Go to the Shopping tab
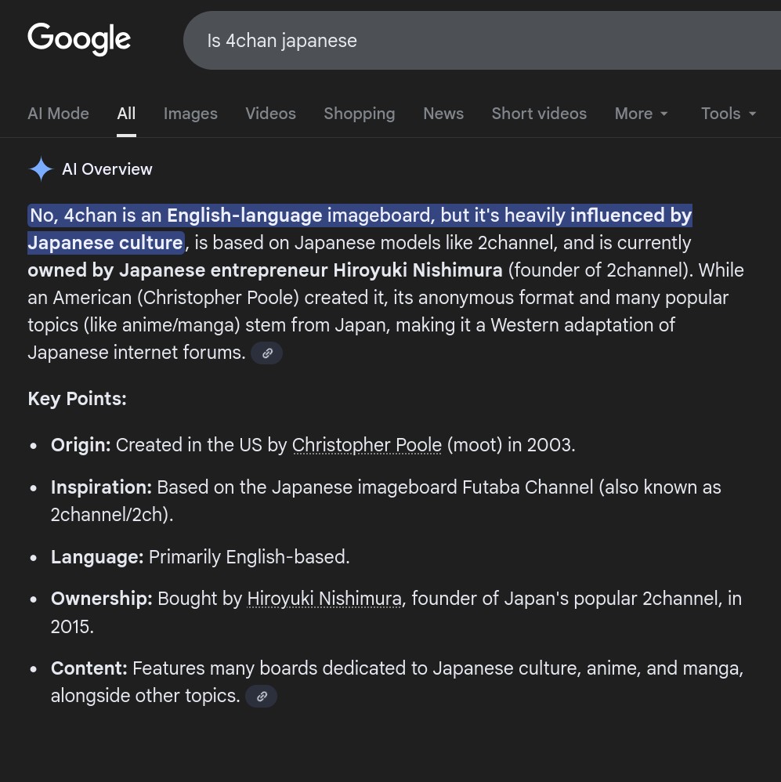The image size is (781, 782). tap(360, 114)
